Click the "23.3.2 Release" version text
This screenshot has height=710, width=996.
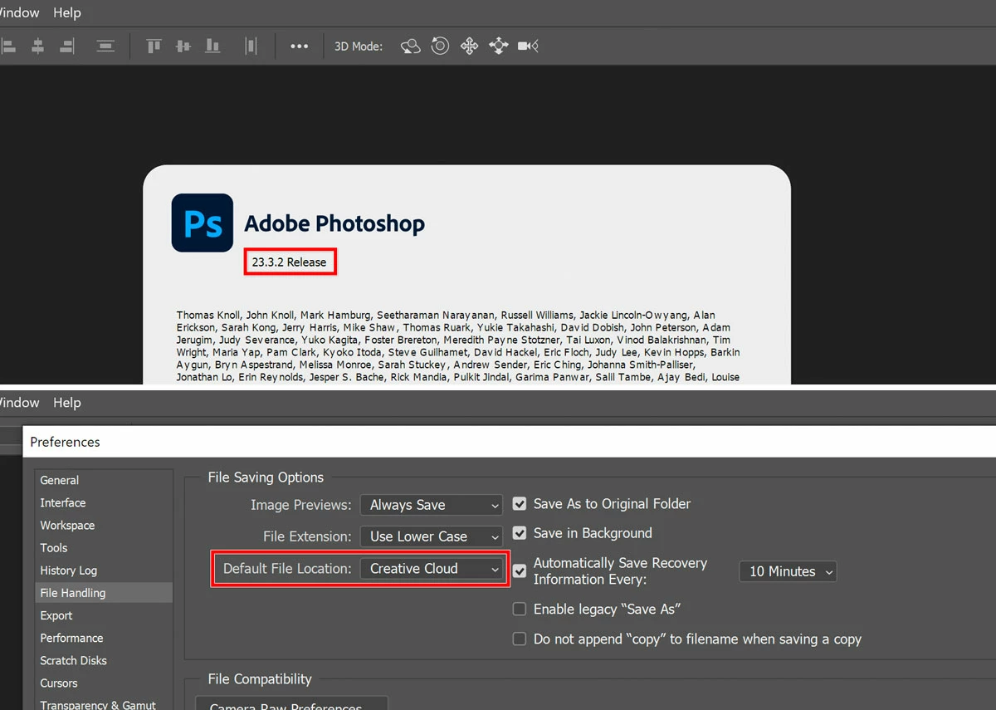[290, 262]
